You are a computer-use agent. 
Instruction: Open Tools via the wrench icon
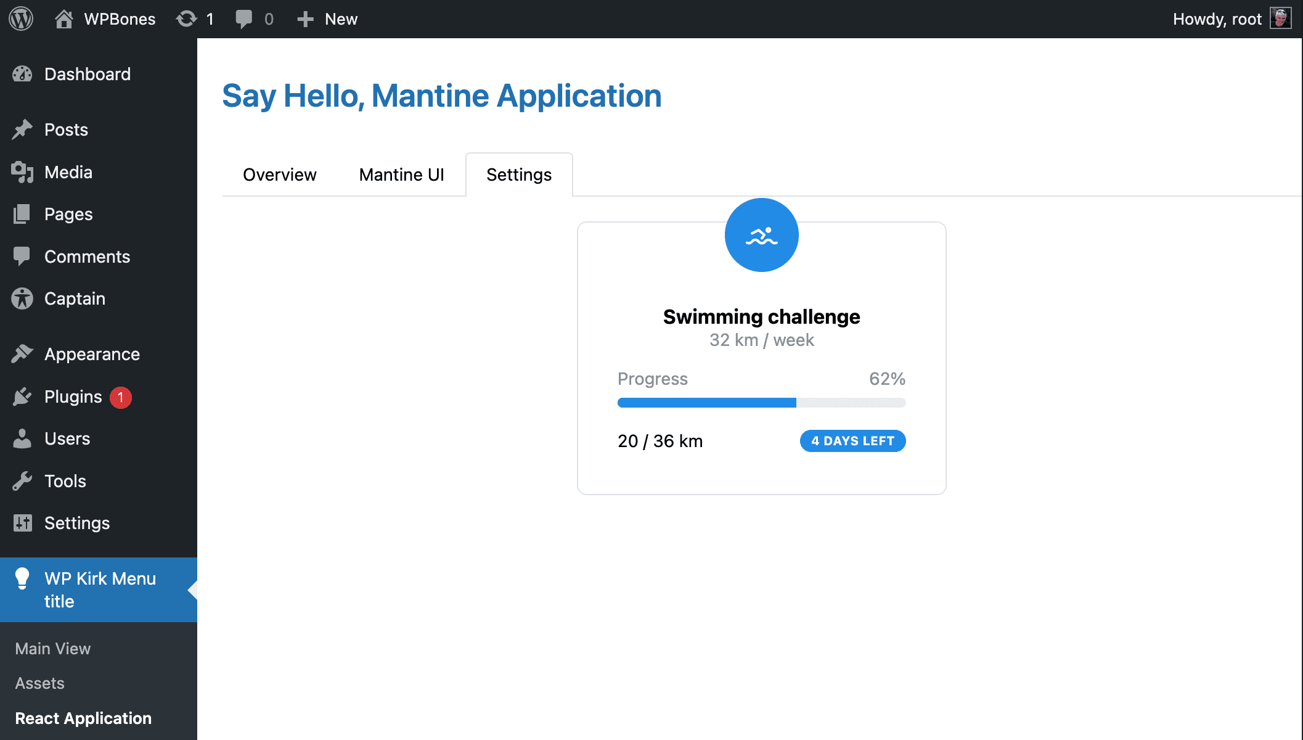tap(22, 480)
